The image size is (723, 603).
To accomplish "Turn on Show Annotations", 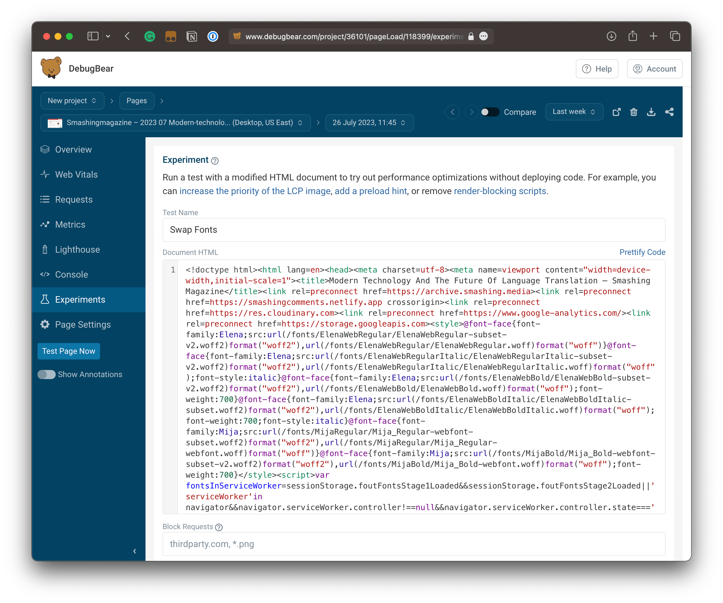I will coord(47,375).
